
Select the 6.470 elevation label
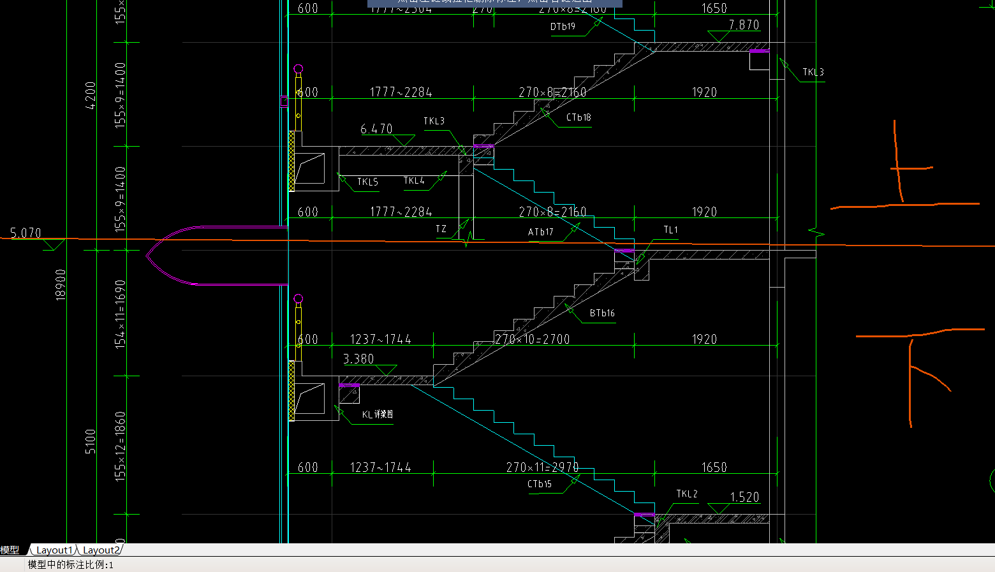[x=376, y=129]
